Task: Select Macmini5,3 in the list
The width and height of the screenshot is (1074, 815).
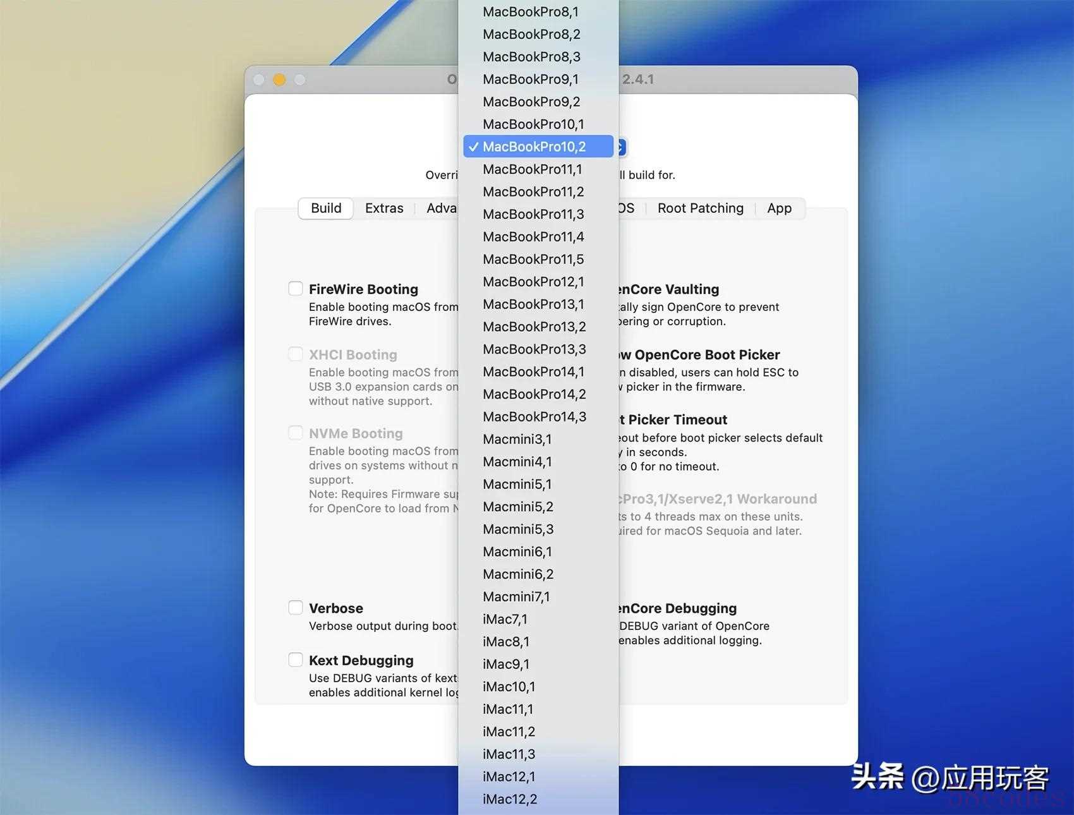Action: [538, 529]
